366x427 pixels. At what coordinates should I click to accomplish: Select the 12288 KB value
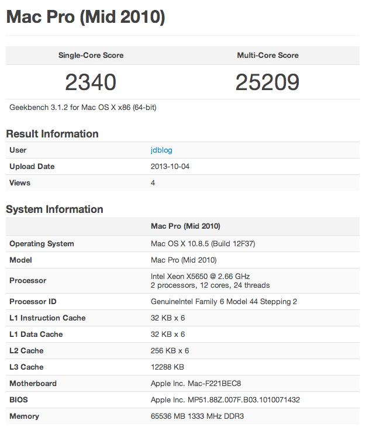pos(167,367)
